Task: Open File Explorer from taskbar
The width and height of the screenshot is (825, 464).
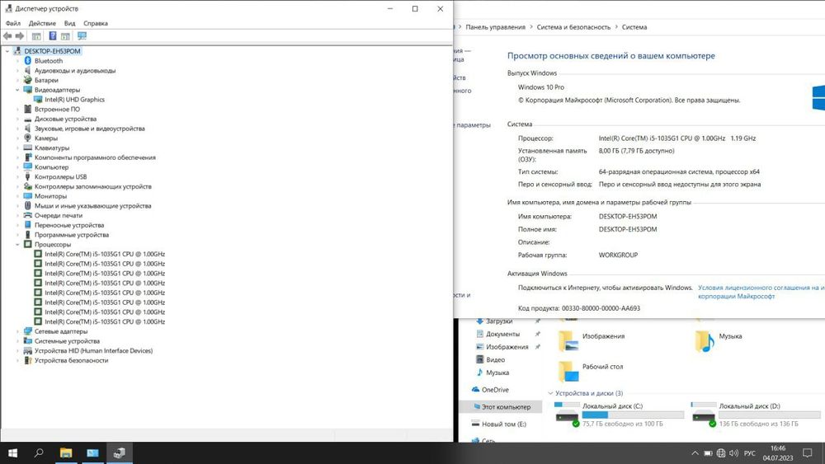Action: click(x=66, y=453)
